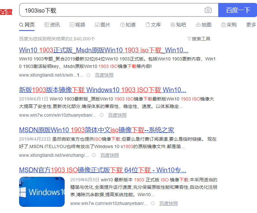The width and height of the screenshot is (257, 213).
Task: Go to the 贴吧 tab
Action: tap(178, 25)
